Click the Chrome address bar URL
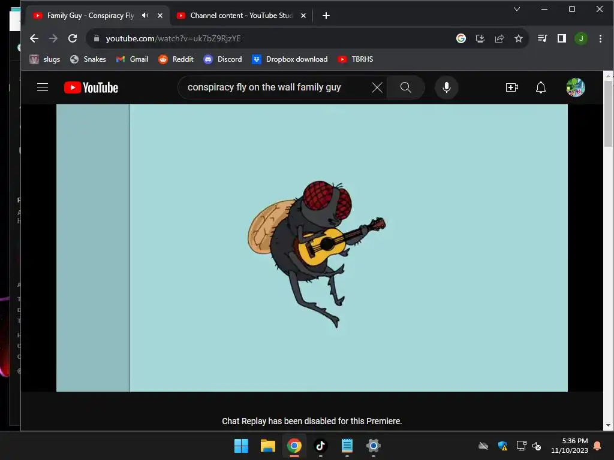This screenshot has width=614, height=460. pos(173,38)
